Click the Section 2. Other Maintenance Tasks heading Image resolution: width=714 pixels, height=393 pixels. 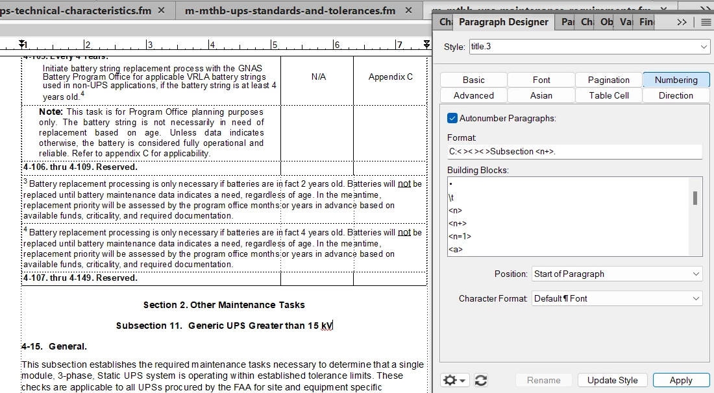pos(224,305)
